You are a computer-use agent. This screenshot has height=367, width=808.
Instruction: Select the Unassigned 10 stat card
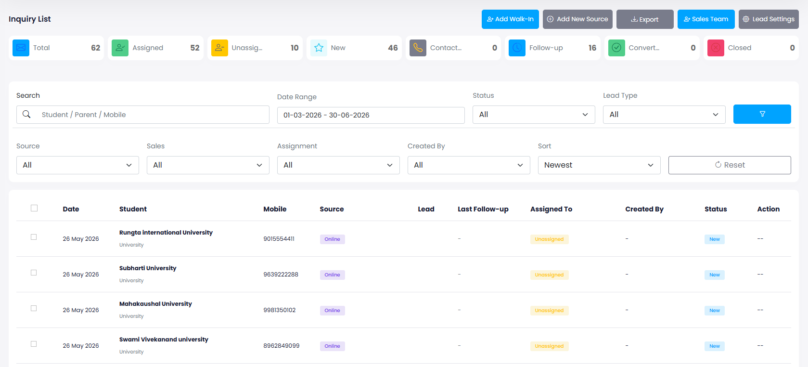click(x=255, y=48)
